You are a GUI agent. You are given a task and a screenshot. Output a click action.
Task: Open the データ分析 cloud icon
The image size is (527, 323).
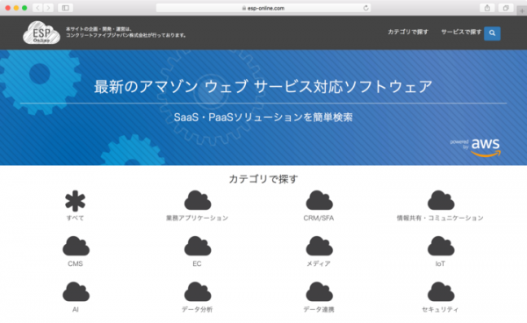(x=198, y=291)
